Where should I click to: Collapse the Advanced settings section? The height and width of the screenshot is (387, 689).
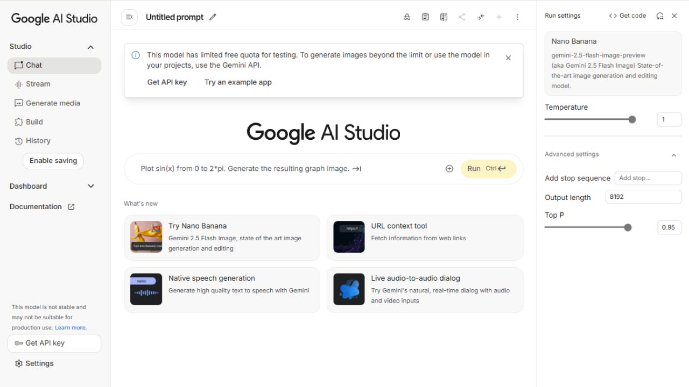pyautogui.click(x=673, y=155)
